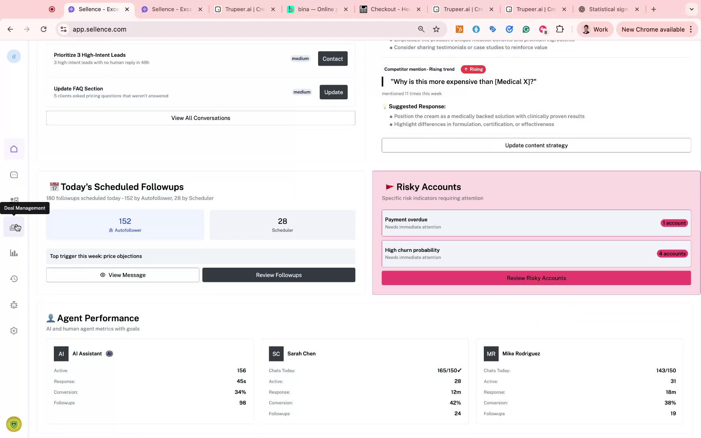Open the Chrome three-dot menu
Image resolution: width=701 pixels, height=438 pixels.
pos(691,29)
